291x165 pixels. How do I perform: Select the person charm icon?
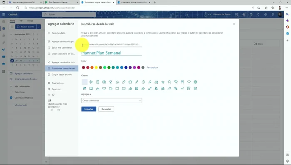(x=169, y=82)
